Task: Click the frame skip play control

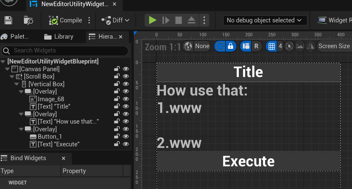Action: coord(166,20)
